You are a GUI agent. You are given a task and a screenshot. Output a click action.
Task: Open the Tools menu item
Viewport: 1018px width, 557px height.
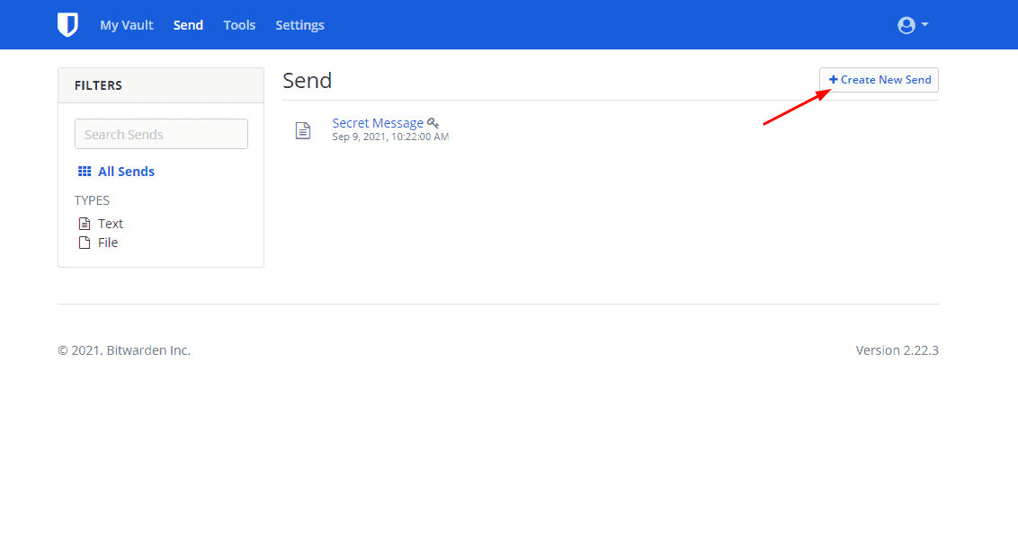239,25
